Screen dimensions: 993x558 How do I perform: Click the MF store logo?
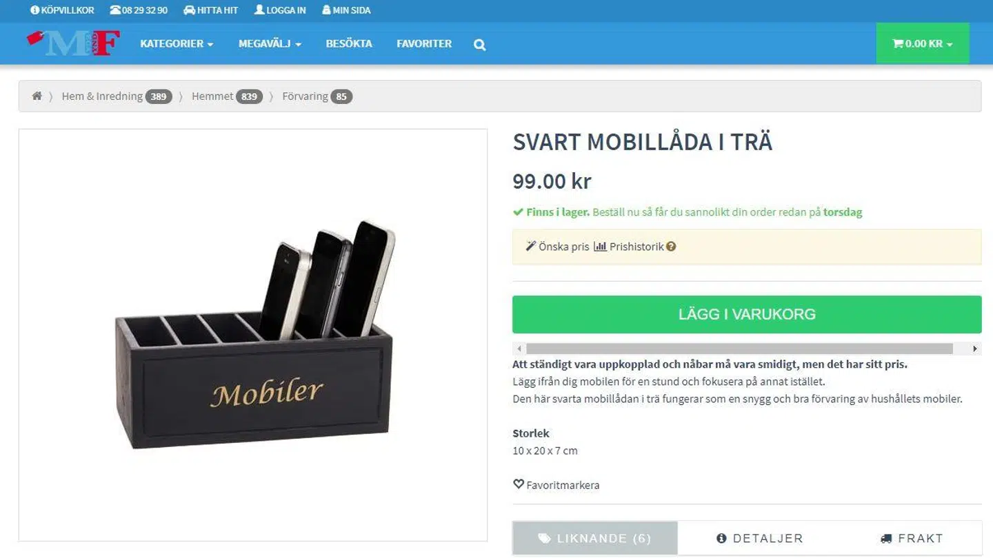pos(74,43)
